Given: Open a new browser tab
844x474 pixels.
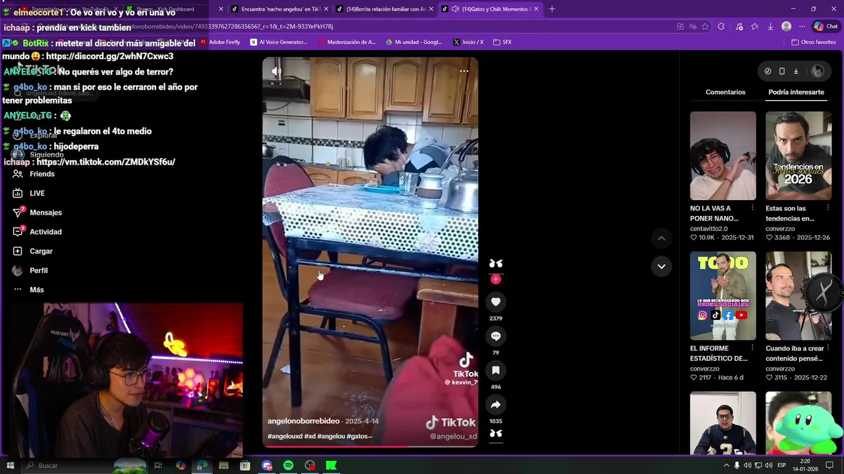Looking at the screenshot, I should [x=552, y=9].
